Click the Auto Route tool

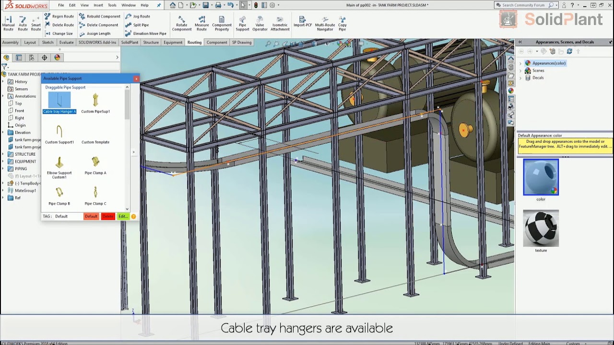coord(23,23)
